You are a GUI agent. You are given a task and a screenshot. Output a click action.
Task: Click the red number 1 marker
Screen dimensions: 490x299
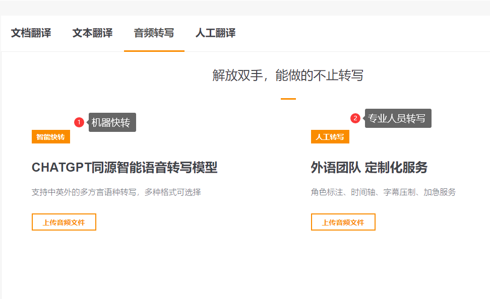pyautogui.click(x=79, y=122)
